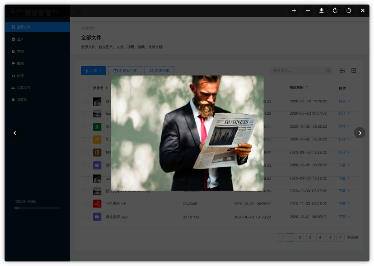Screen dimensions: 374x266
Task: Tick checkbox of the Excel file row
Action: [86, 127]
